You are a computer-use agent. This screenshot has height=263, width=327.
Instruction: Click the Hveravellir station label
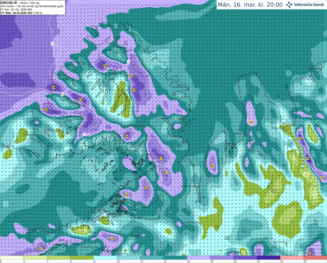281,242
